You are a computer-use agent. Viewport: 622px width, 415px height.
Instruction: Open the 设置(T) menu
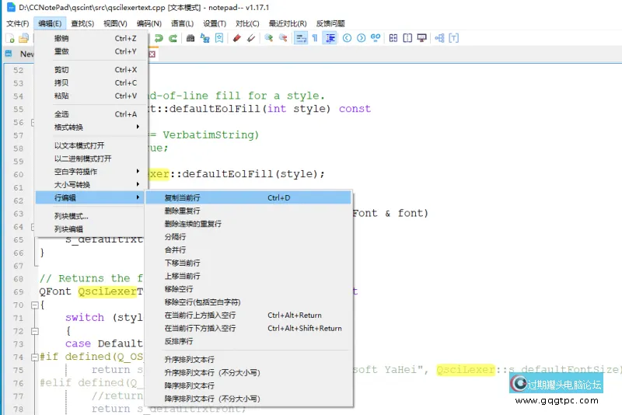215,24
